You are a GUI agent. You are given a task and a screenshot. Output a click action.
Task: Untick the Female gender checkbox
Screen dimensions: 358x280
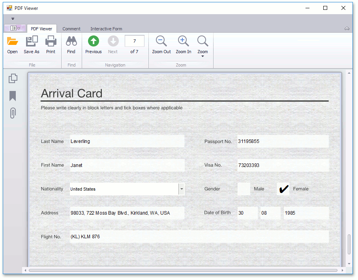coord(283,189)
